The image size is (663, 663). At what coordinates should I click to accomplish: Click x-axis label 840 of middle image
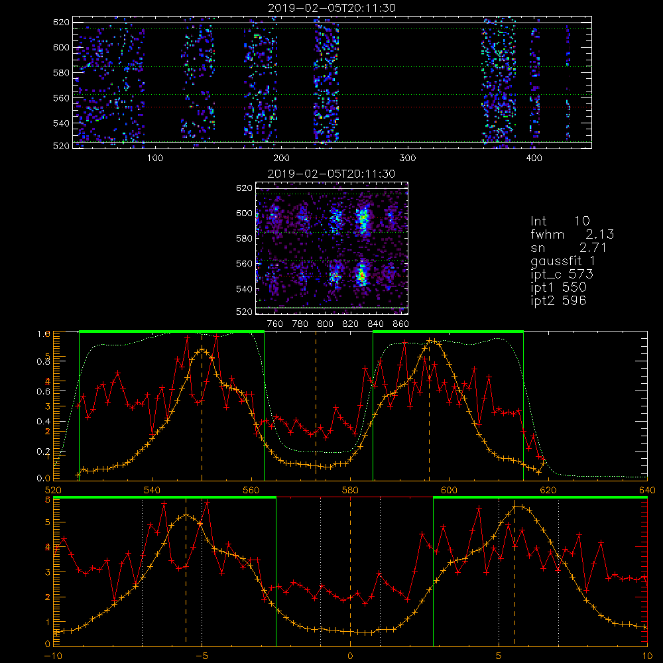point(375,324)
